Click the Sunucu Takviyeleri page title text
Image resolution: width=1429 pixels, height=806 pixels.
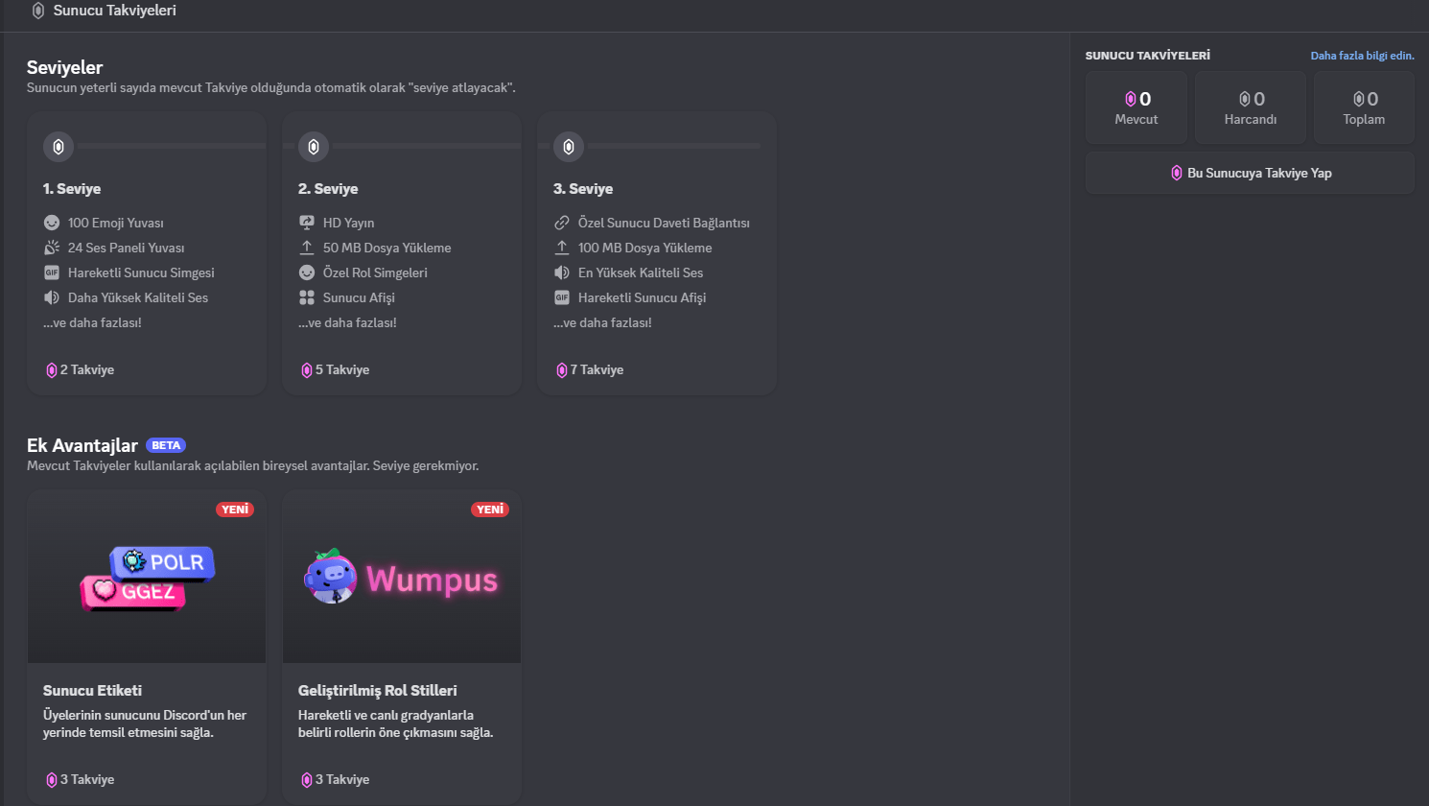point(115,11)
